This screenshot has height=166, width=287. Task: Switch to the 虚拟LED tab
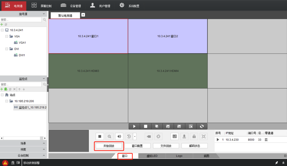point(152,156)
